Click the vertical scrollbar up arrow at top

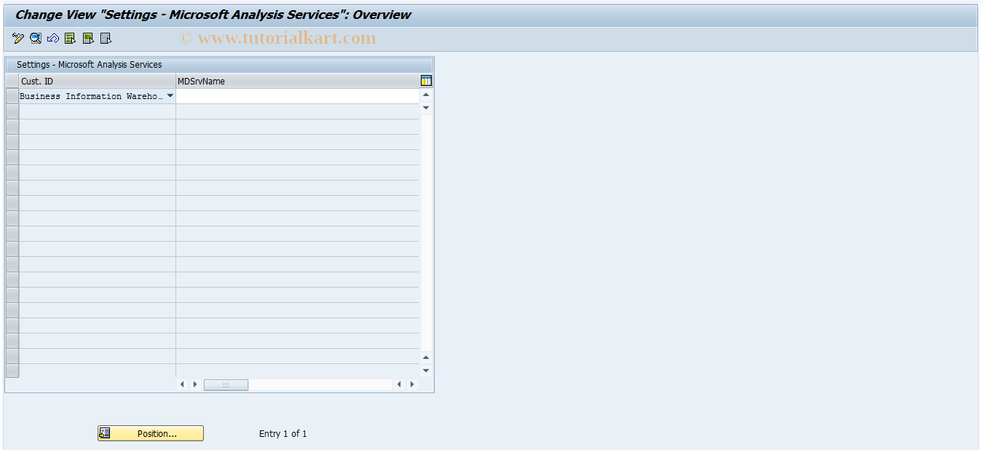point(426,95)
